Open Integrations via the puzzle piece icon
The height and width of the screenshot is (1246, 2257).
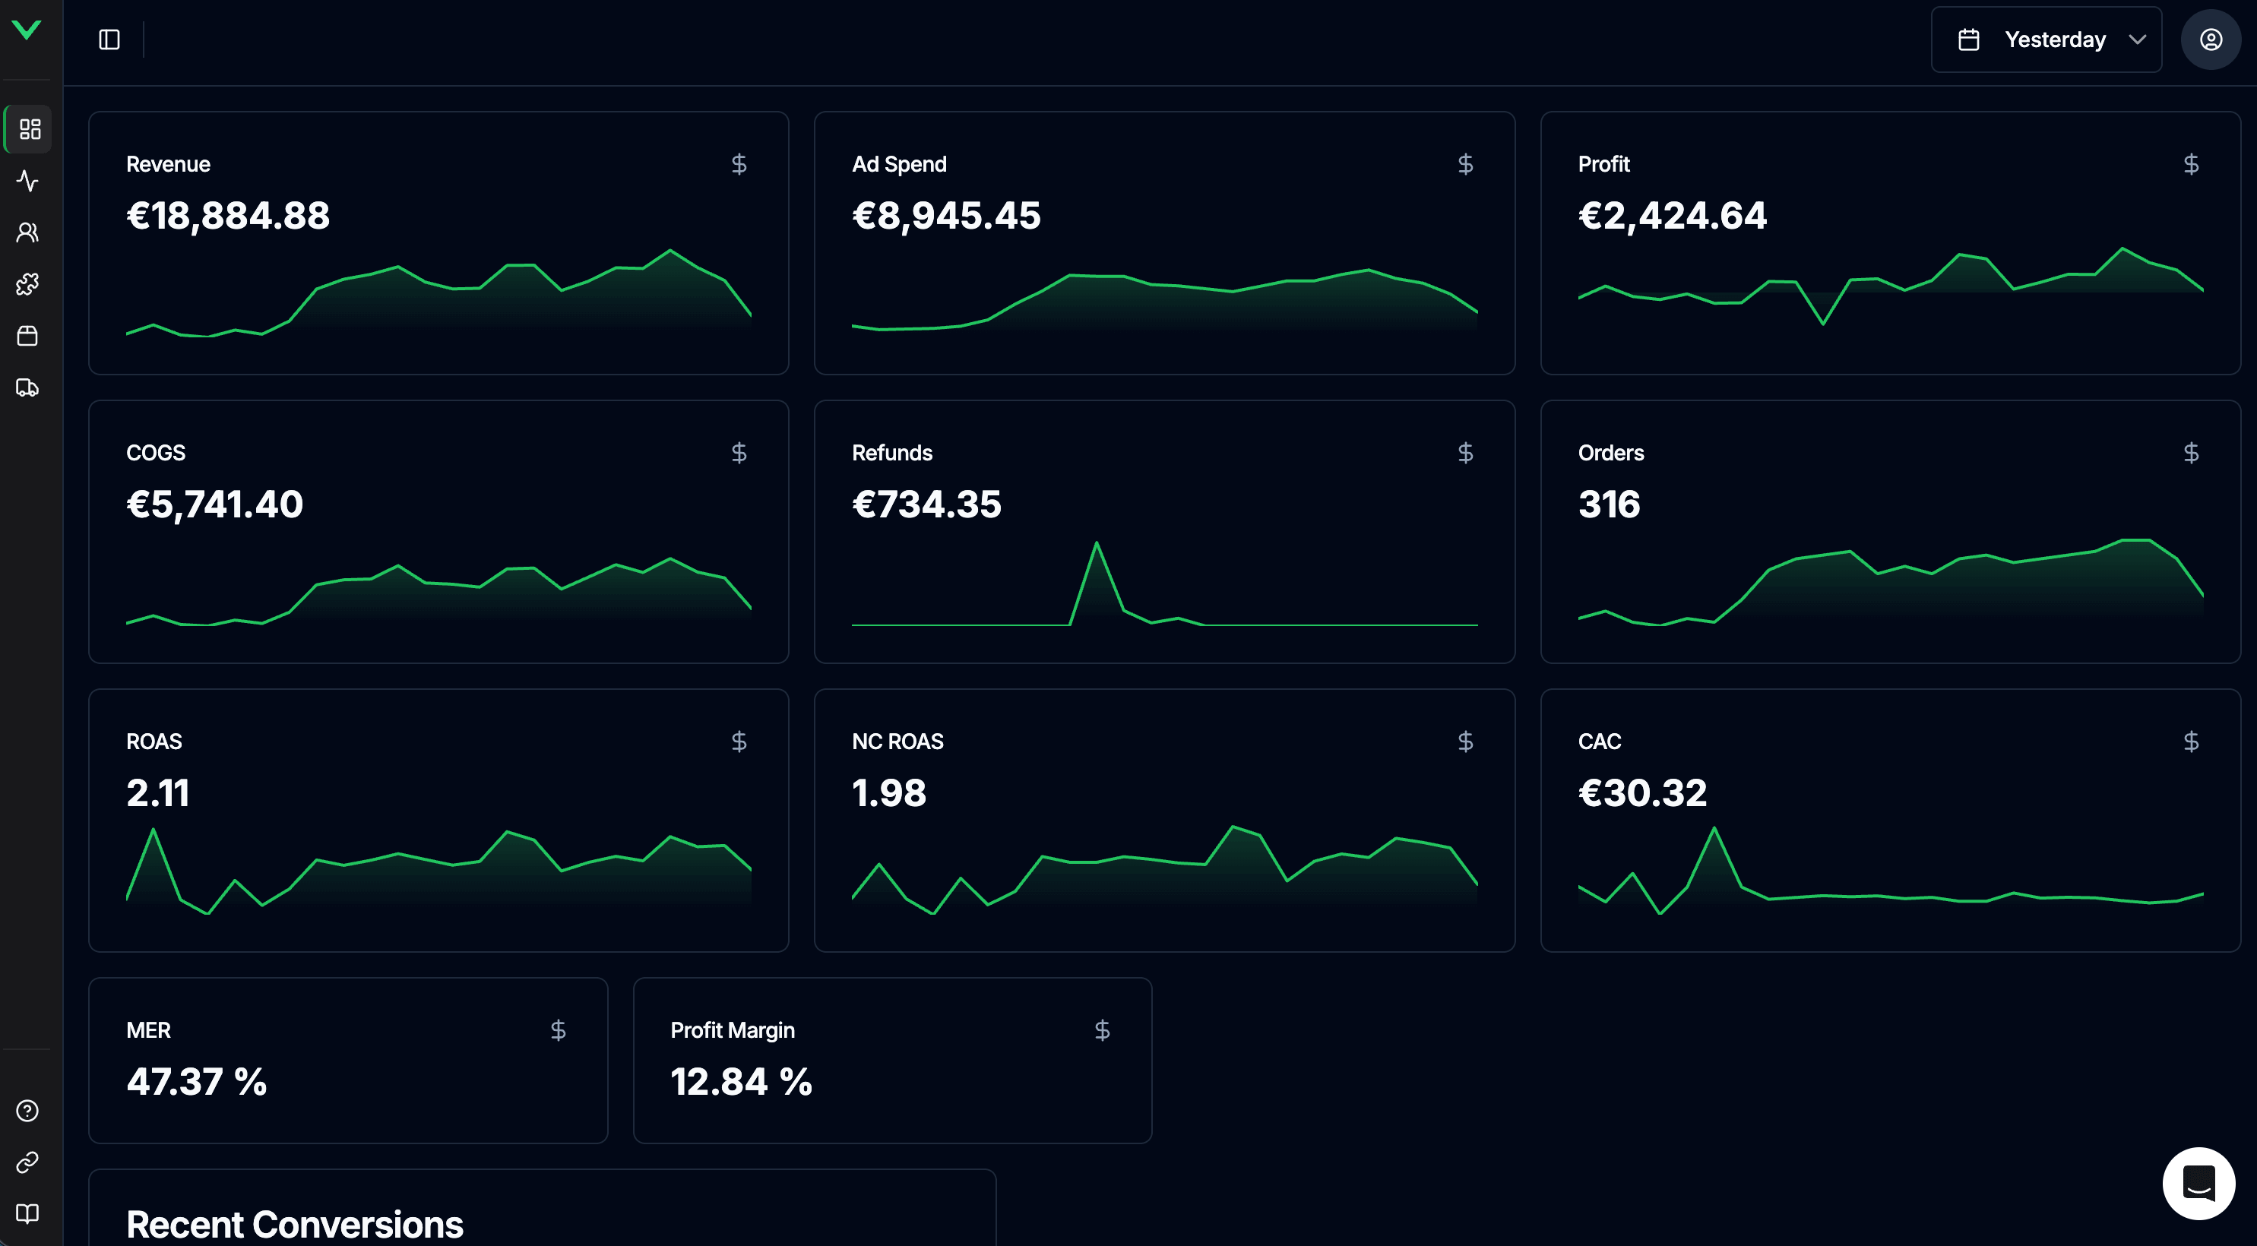(x=27, y=284)
